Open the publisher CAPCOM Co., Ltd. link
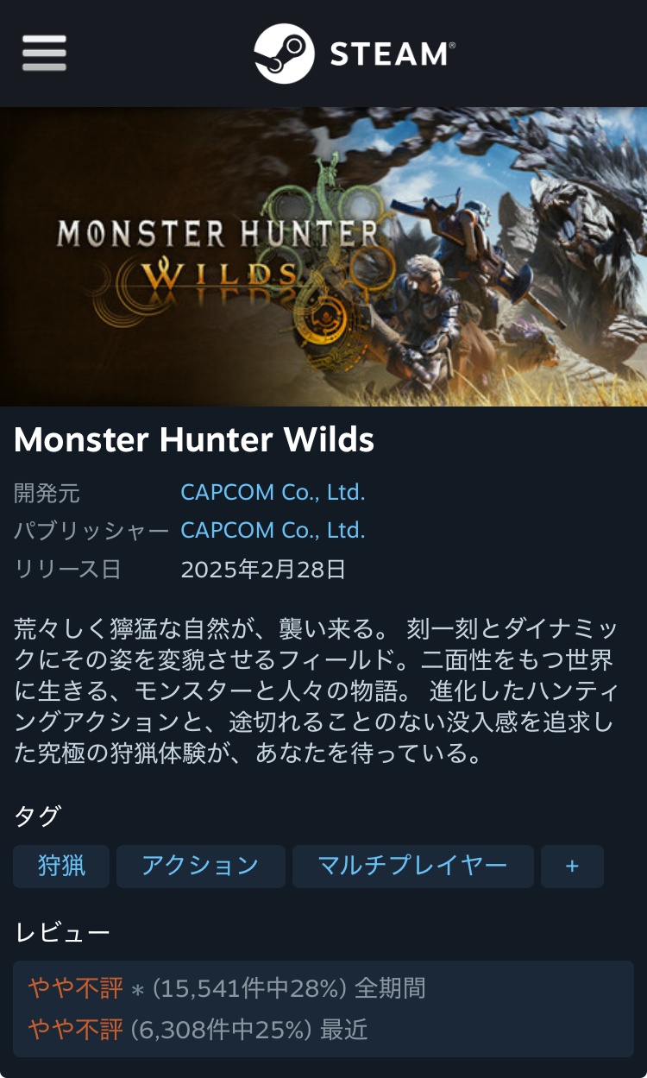The width and height of the screenshot is (647, 1078). pos(273,530)
